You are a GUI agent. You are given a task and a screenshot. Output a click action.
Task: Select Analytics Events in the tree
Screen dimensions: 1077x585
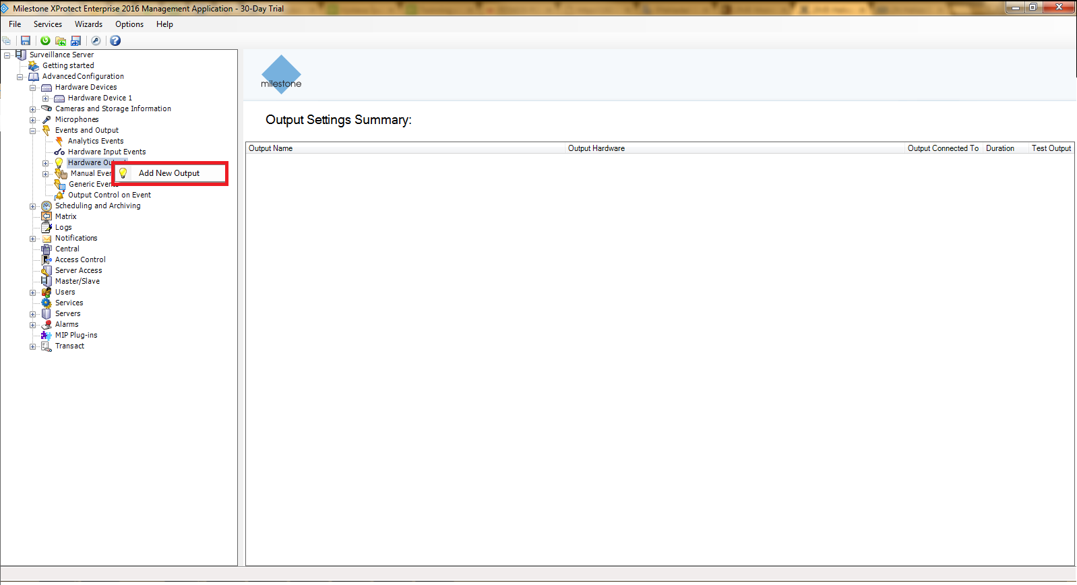pyautogui.click(x=95, y=141)
